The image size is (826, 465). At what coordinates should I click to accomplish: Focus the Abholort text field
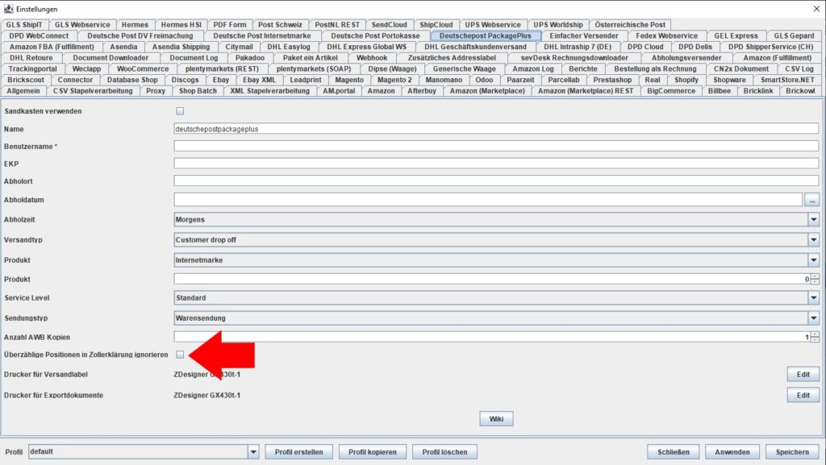tap(496, 181)
